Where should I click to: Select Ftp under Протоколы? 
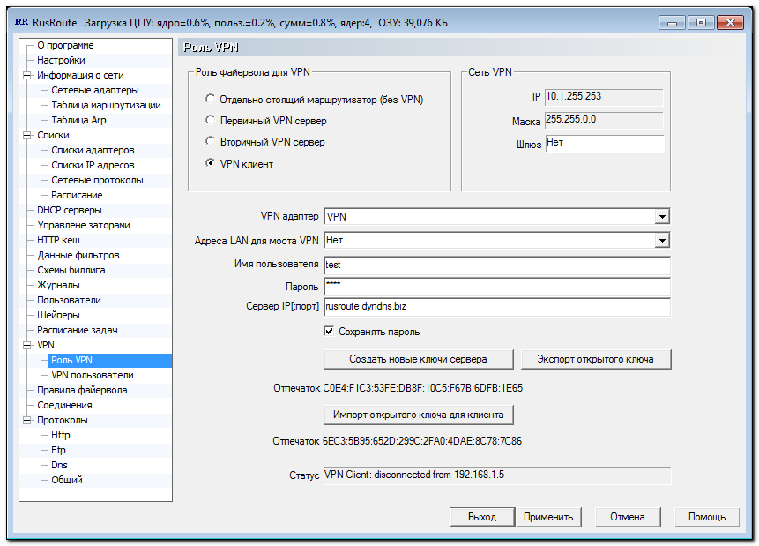pos(58,451)
